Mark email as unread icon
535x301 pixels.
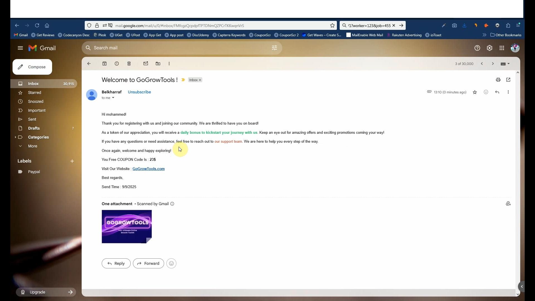(x=146, y=64)
